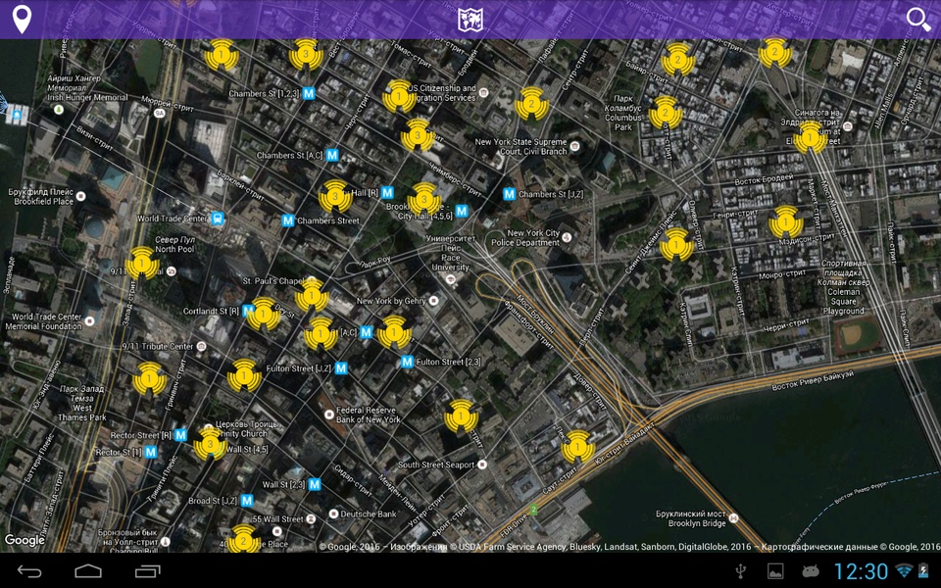Tap the Wi-Fi status icon in system bar
The image size is (941, 588).
tap(903, 570)
